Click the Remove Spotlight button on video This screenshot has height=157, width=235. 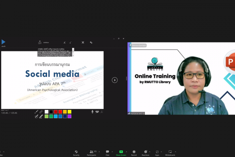click(138, 45)
